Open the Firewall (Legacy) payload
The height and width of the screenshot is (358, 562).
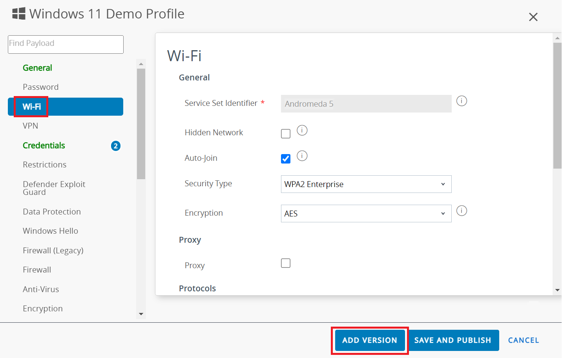(x=53, y=251)
